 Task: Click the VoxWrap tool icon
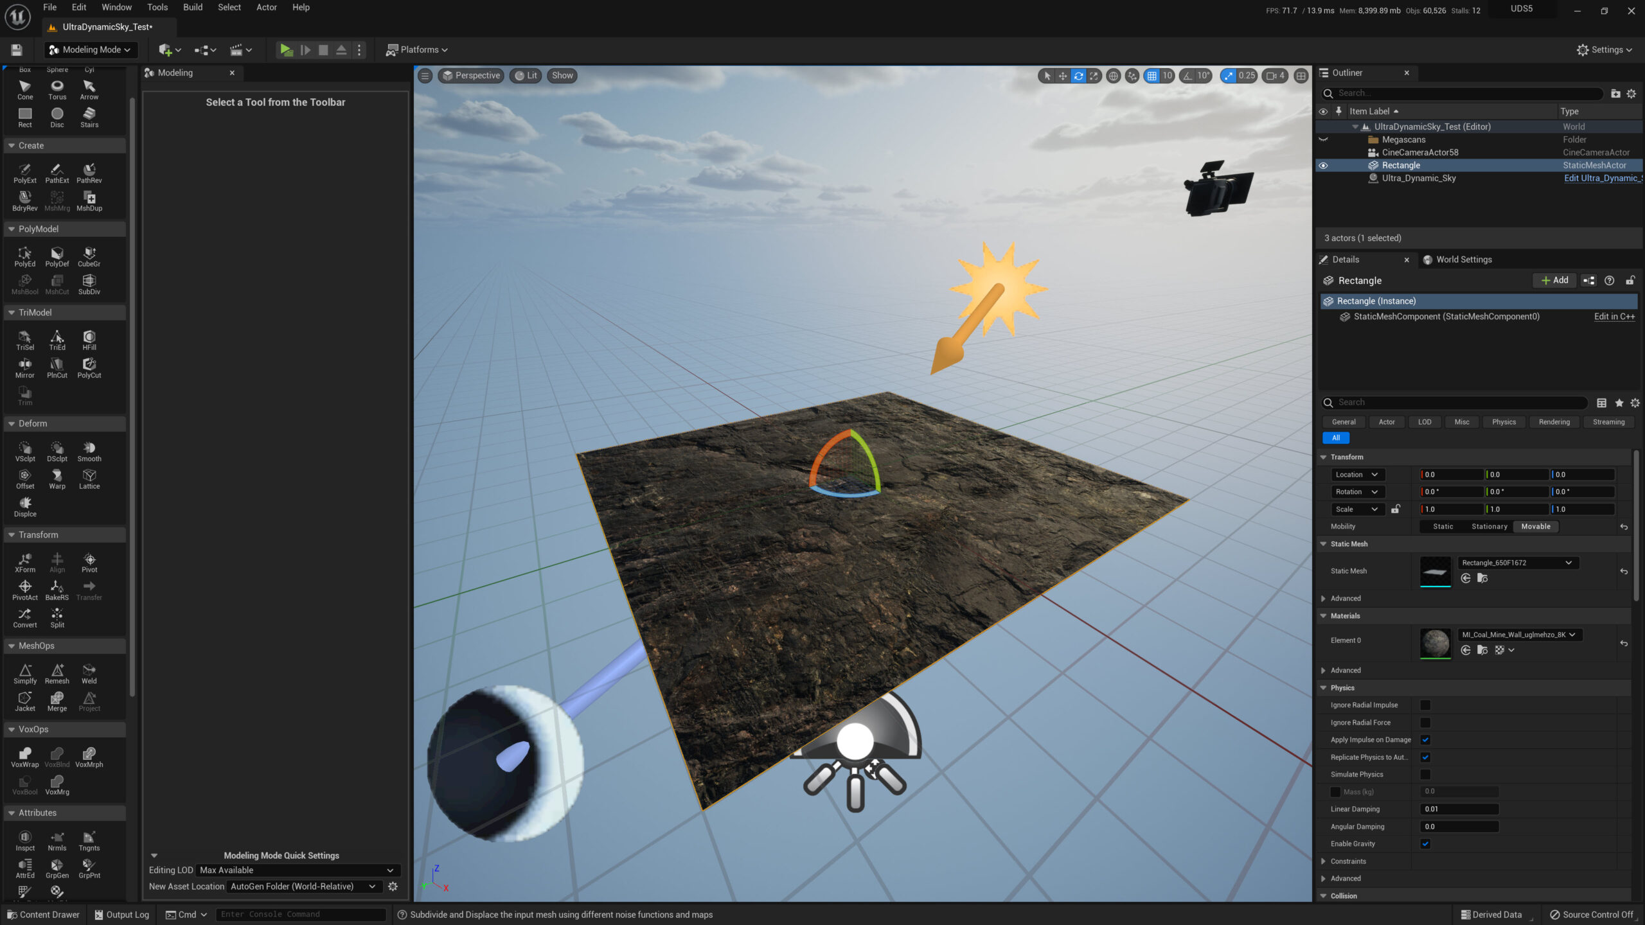25,755
